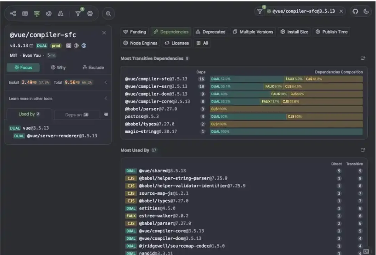This screenshot has height=255, width=376.
Task: Click the Exclude button
Action: pyautogui.click(x=93, y=68)
